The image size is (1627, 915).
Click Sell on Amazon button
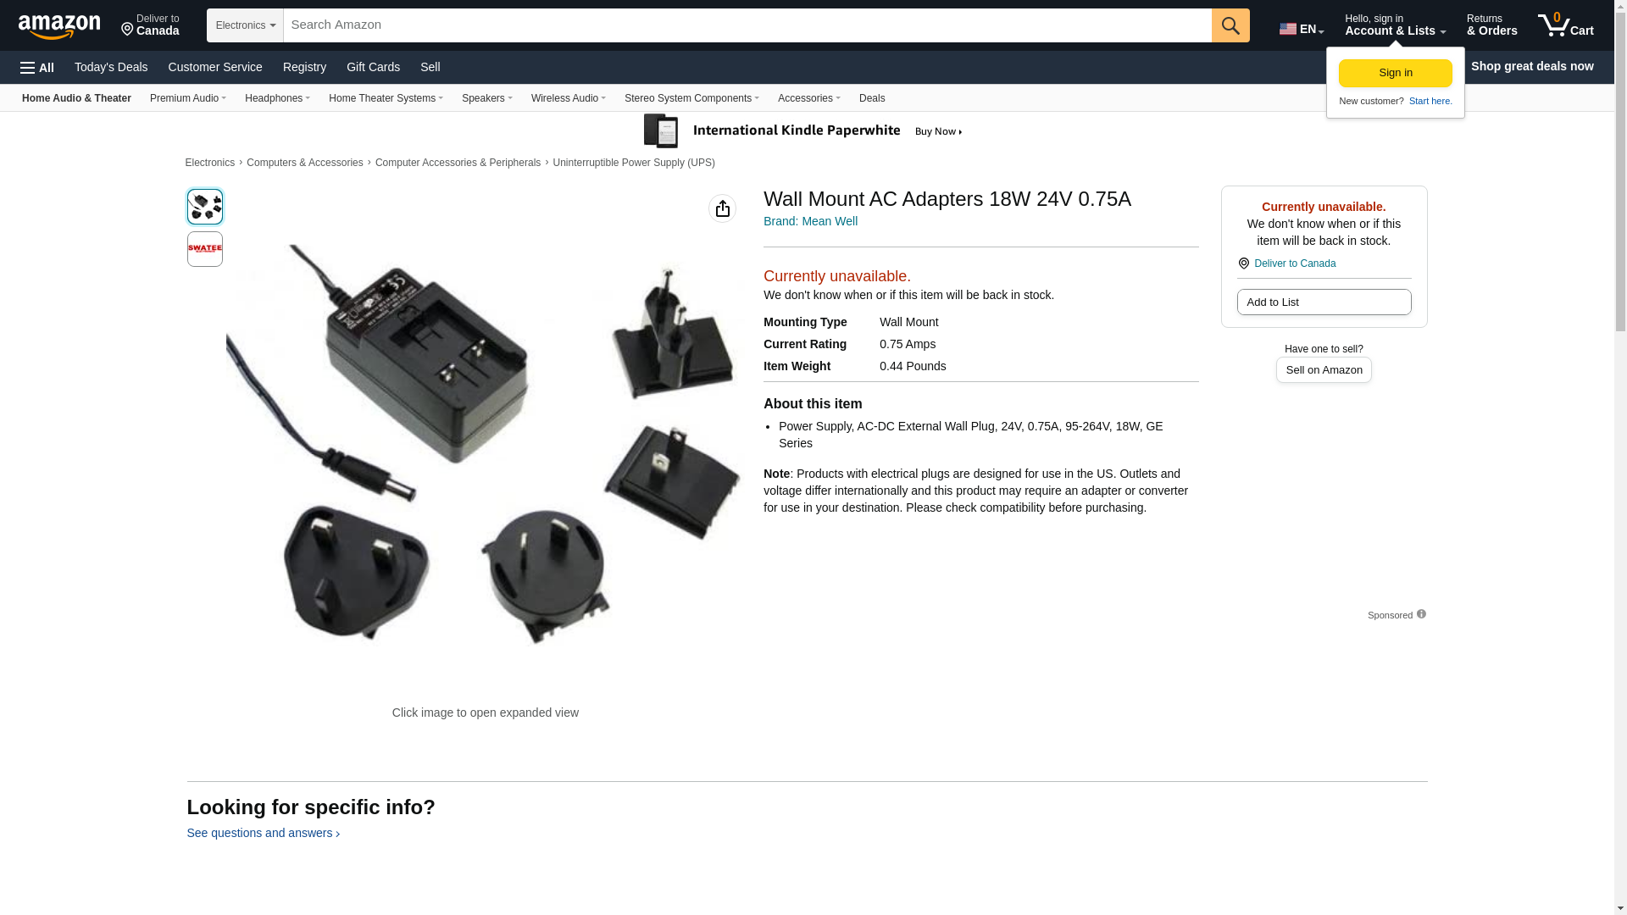click(1324, 370)
